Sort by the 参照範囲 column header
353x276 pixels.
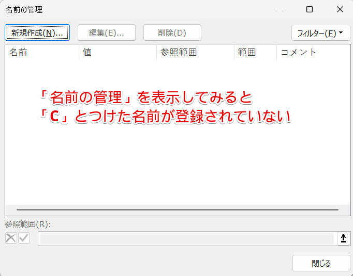click(x=196, y=52)
